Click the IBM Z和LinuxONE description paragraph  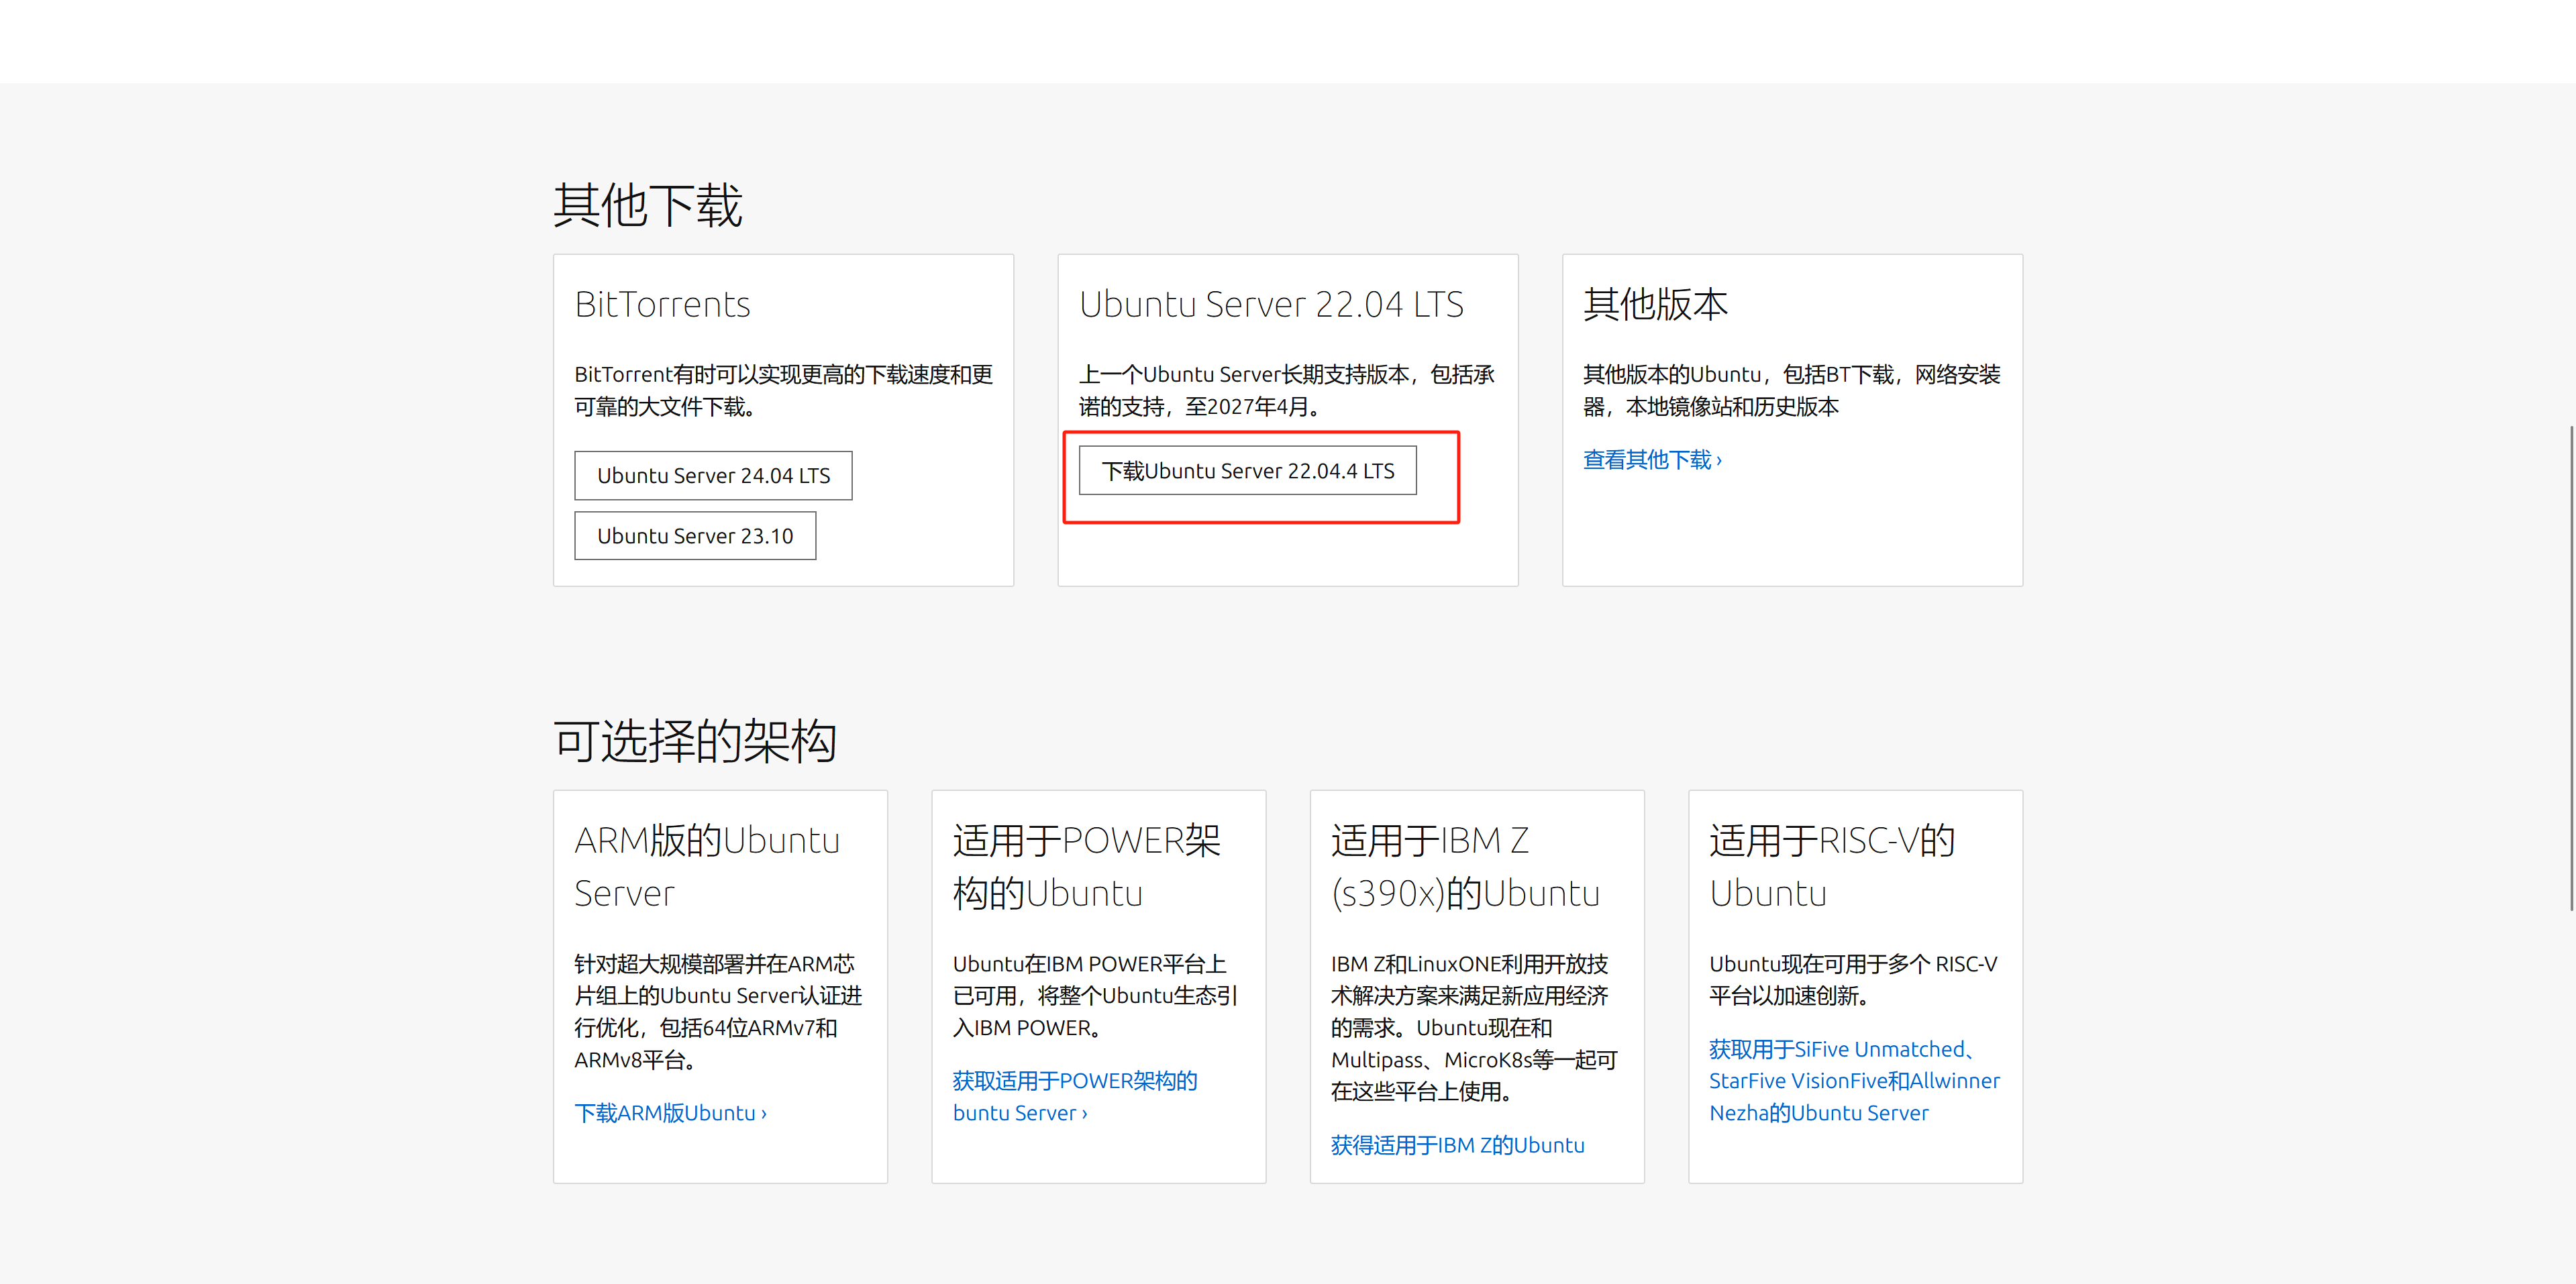pos(1474,1028)
